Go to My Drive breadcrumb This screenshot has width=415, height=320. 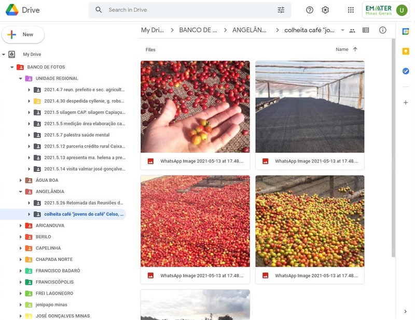pos(153,30)
